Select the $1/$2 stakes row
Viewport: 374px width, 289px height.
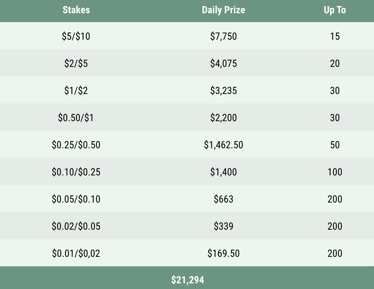pos(76,91)
